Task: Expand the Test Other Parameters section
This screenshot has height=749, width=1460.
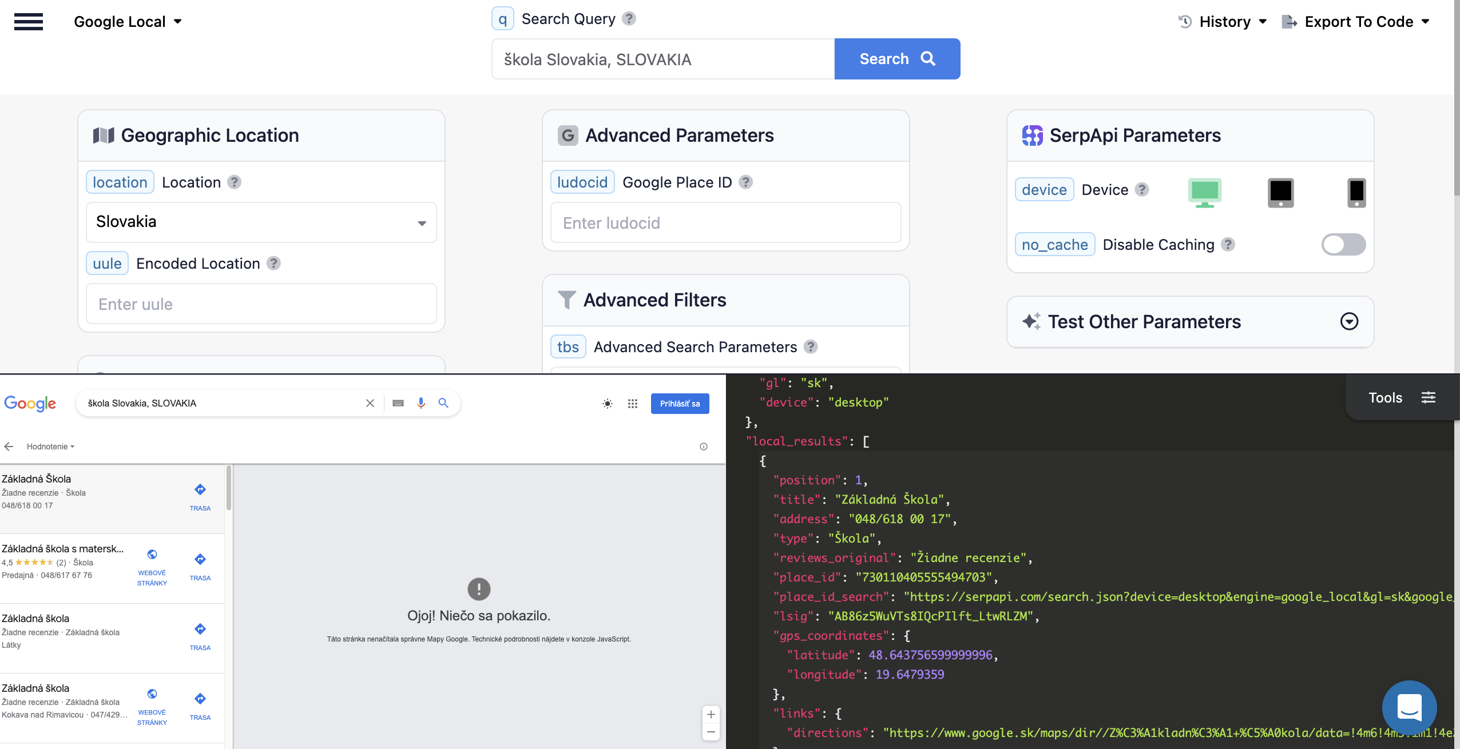Action: pyautogui.click(x=1350, y=321)
